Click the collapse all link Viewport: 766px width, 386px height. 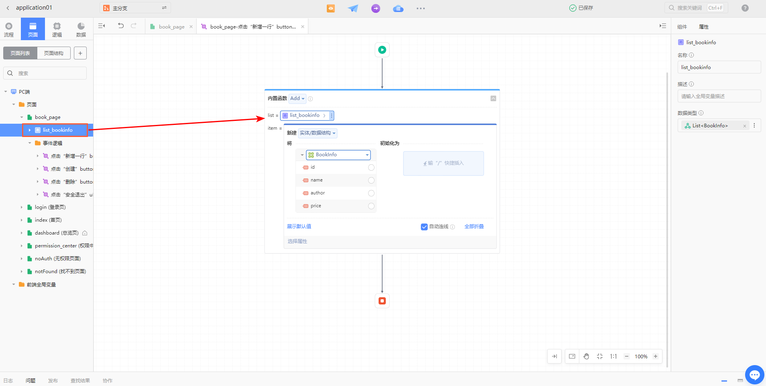pyautogui.click(x=474, y=227)
